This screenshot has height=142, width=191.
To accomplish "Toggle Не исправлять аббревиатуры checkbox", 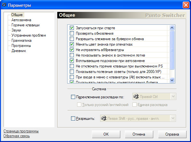I will (72, 50).
